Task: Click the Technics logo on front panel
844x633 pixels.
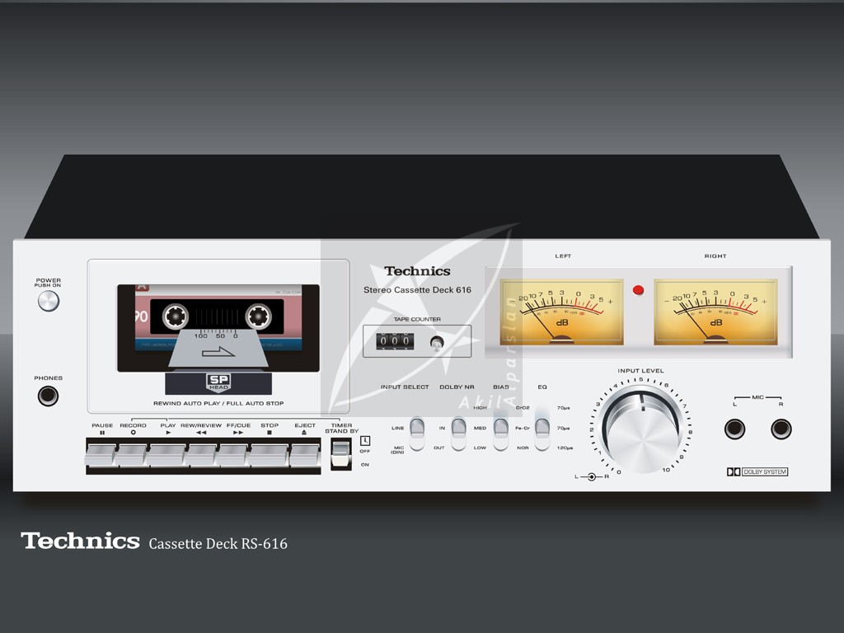Action: pos(417,271)
